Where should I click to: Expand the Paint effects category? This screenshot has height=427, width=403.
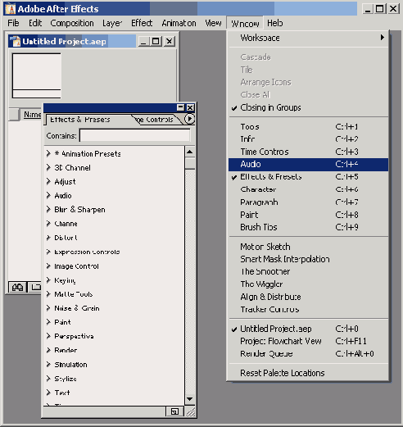tap(48, 322)
